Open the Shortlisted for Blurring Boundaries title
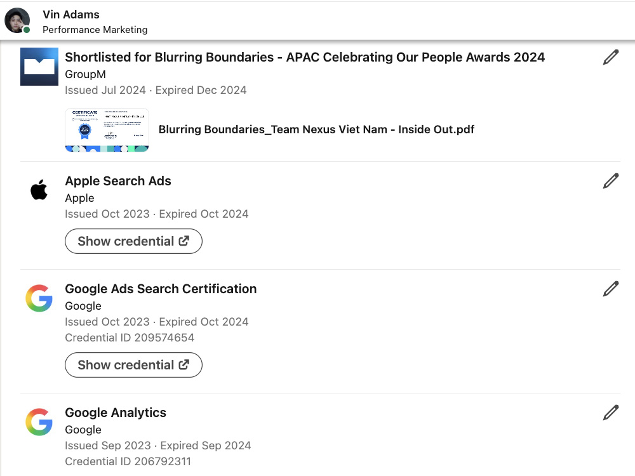The image size is (635, 476). coord(305,57)
